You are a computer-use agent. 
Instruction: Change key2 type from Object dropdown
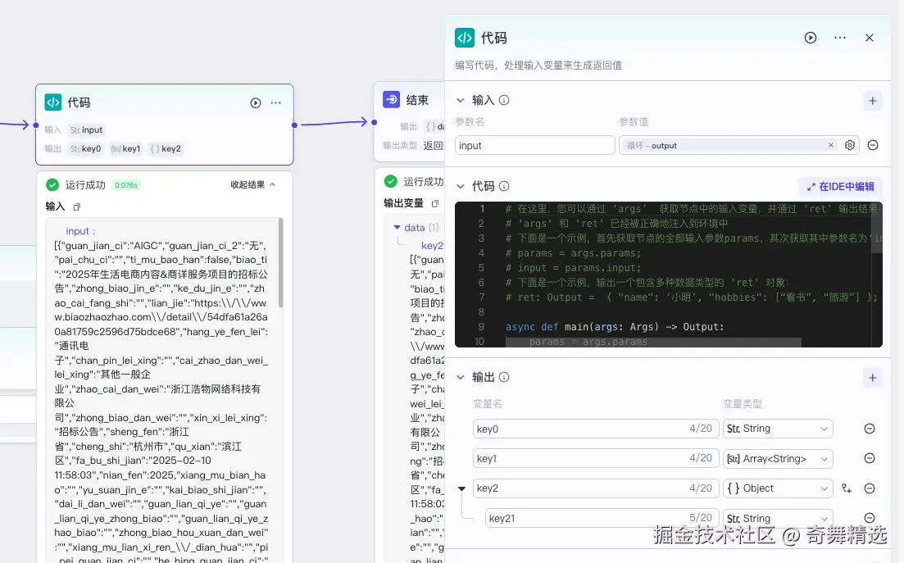coord(778,488)
